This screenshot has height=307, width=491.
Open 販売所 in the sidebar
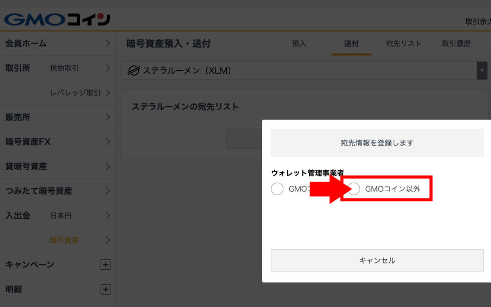point(18,117)
